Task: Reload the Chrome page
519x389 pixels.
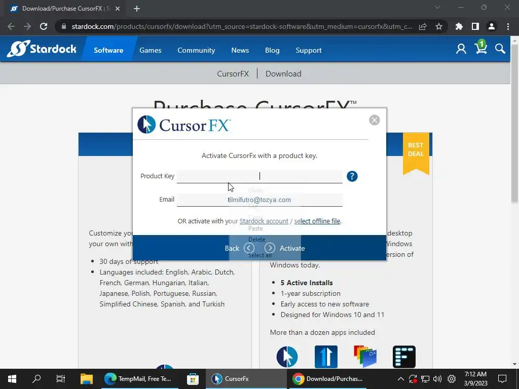Action: (44, 26)
